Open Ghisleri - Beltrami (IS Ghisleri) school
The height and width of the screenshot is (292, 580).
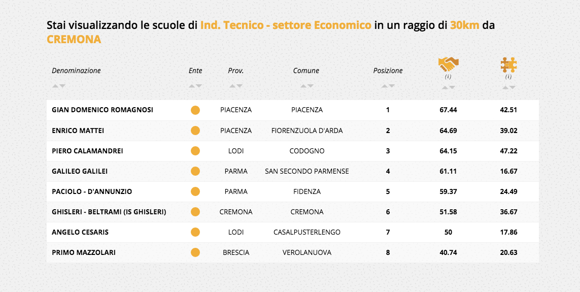tap(109, 212)
